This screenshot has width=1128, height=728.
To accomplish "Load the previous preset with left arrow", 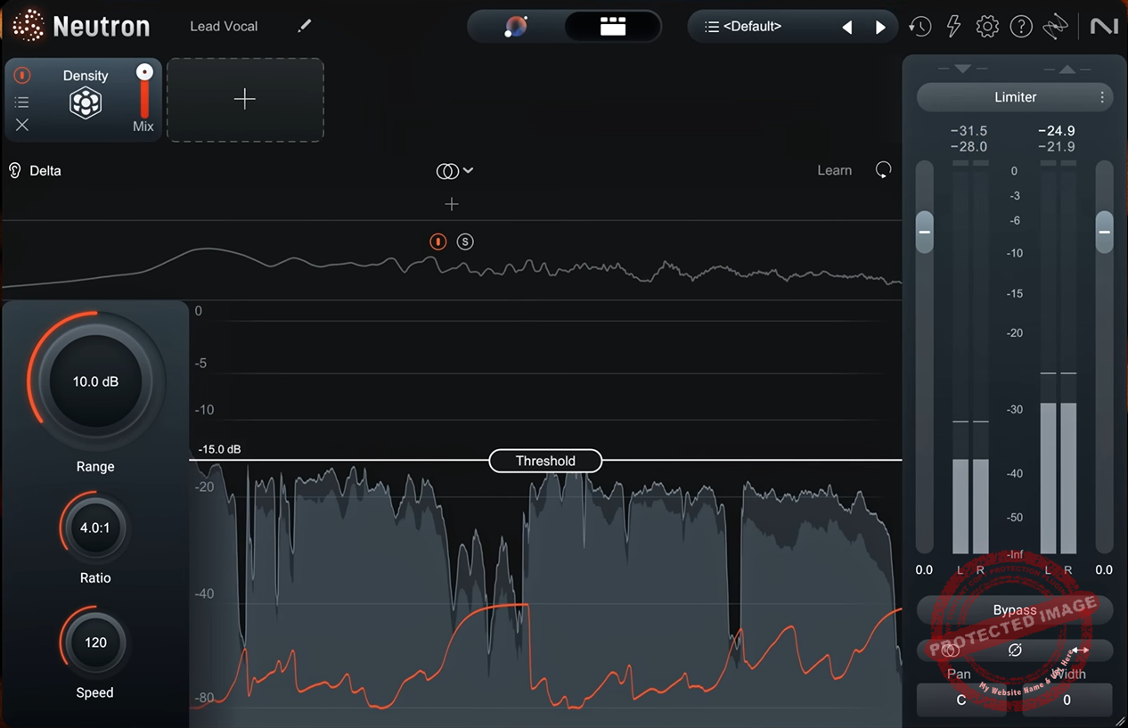I will tap(846, 28).
